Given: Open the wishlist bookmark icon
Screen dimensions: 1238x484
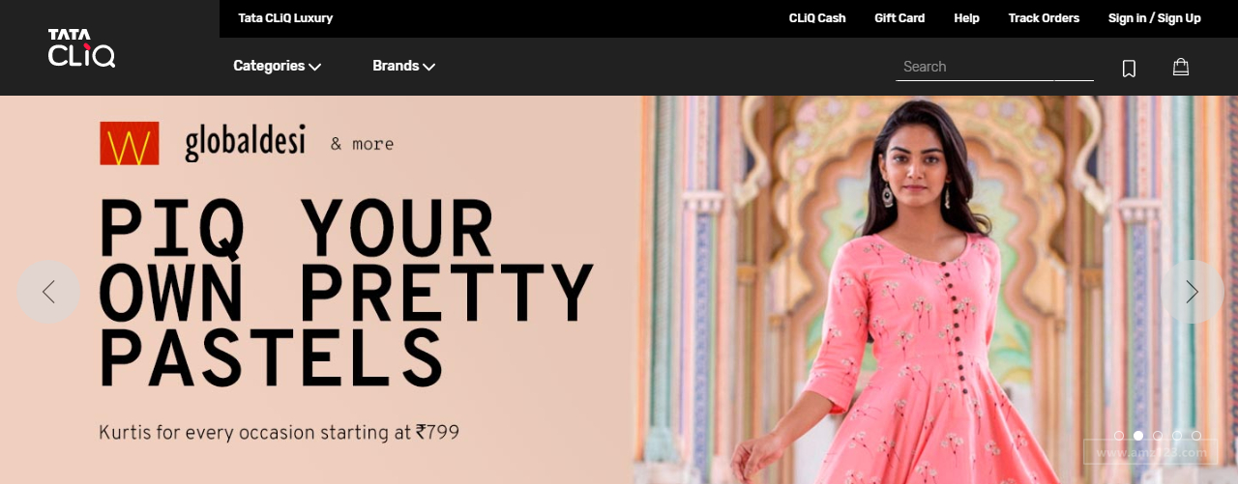Looking at the screenshot, I should tap(1129, 68).
